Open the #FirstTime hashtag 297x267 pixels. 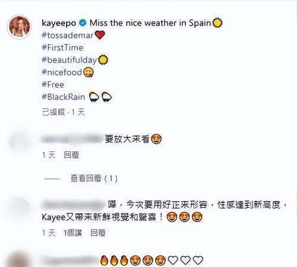point(62,47)
